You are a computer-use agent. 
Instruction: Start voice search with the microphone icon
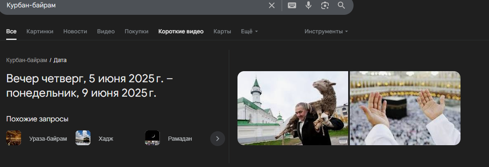pyautogui.click(x=309, y=5)
